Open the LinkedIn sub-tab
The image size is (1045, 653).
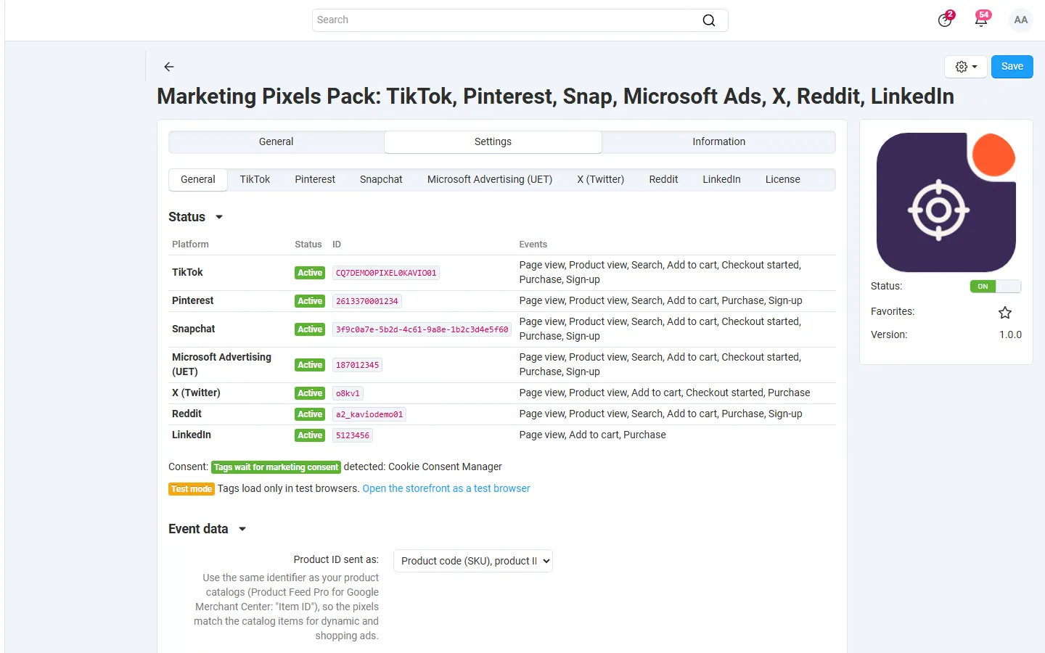[721, 180]
